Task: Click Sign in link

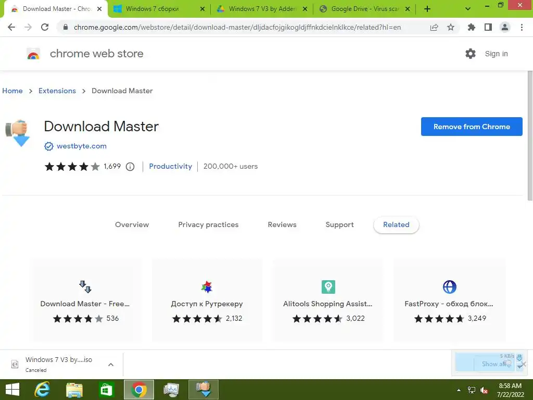Action: pyautogui.click(x=496, y=54)
